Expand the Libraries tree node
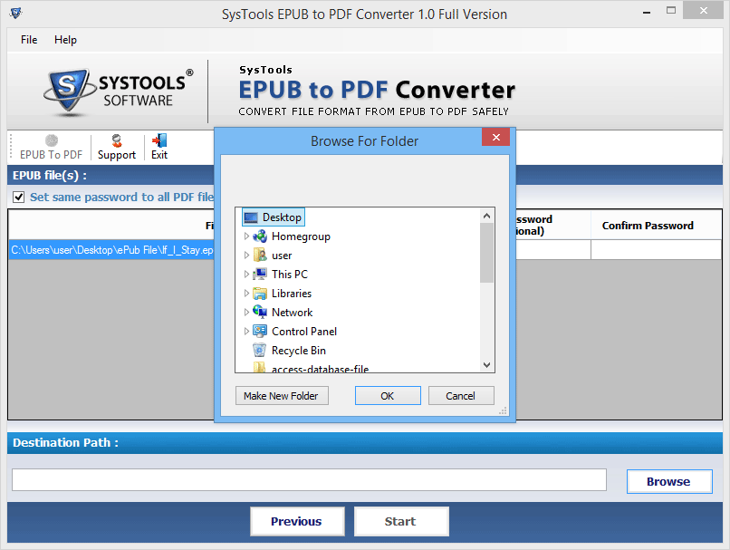Image resolution: width=730 pixels, height=550 pixels. [x=246, y=294]
